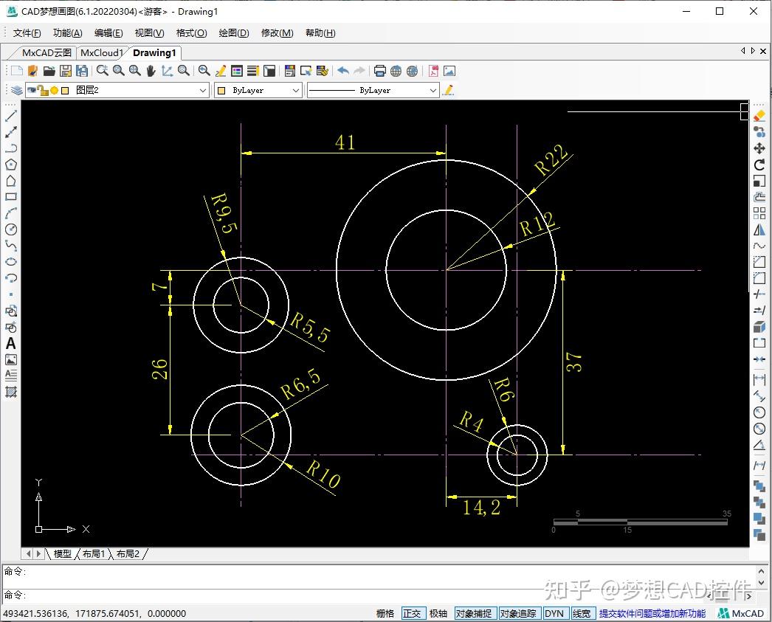Viewport: 772px width, 622px height.
Task: Select the Text tool (A icon)
Action: pyautogui.click(x=11, y=343)
